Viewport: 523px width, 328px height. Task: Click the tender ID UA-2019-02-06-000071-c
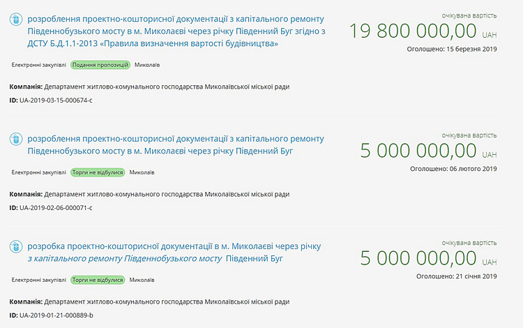[56, 207]
